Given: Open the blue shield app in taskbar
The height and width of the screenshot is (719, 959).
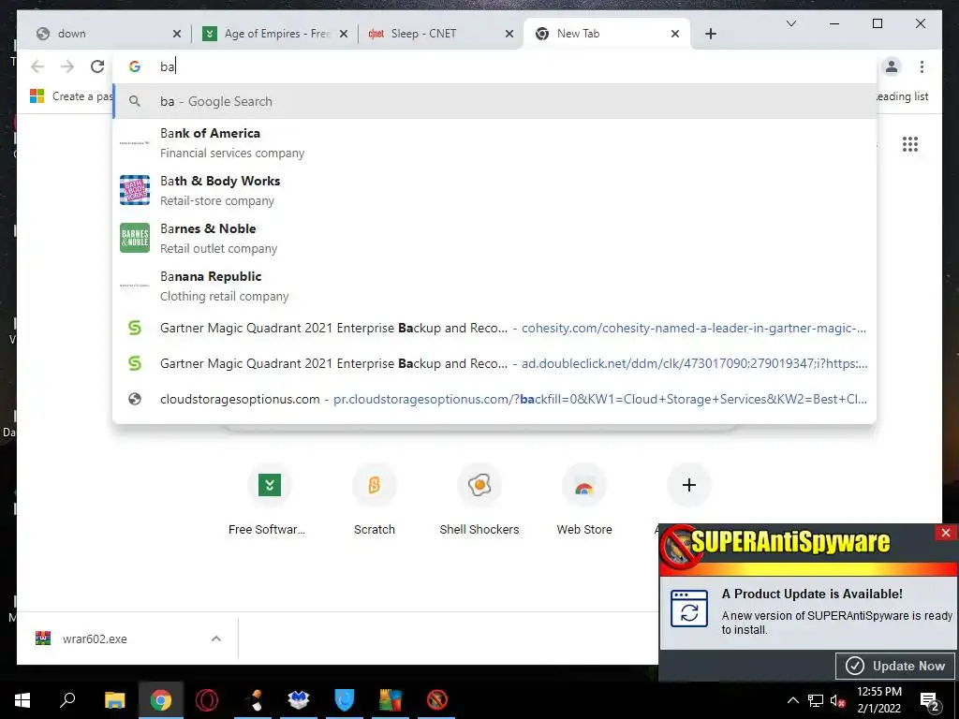Looking at the screenshot, I should [x=345, y=700].
